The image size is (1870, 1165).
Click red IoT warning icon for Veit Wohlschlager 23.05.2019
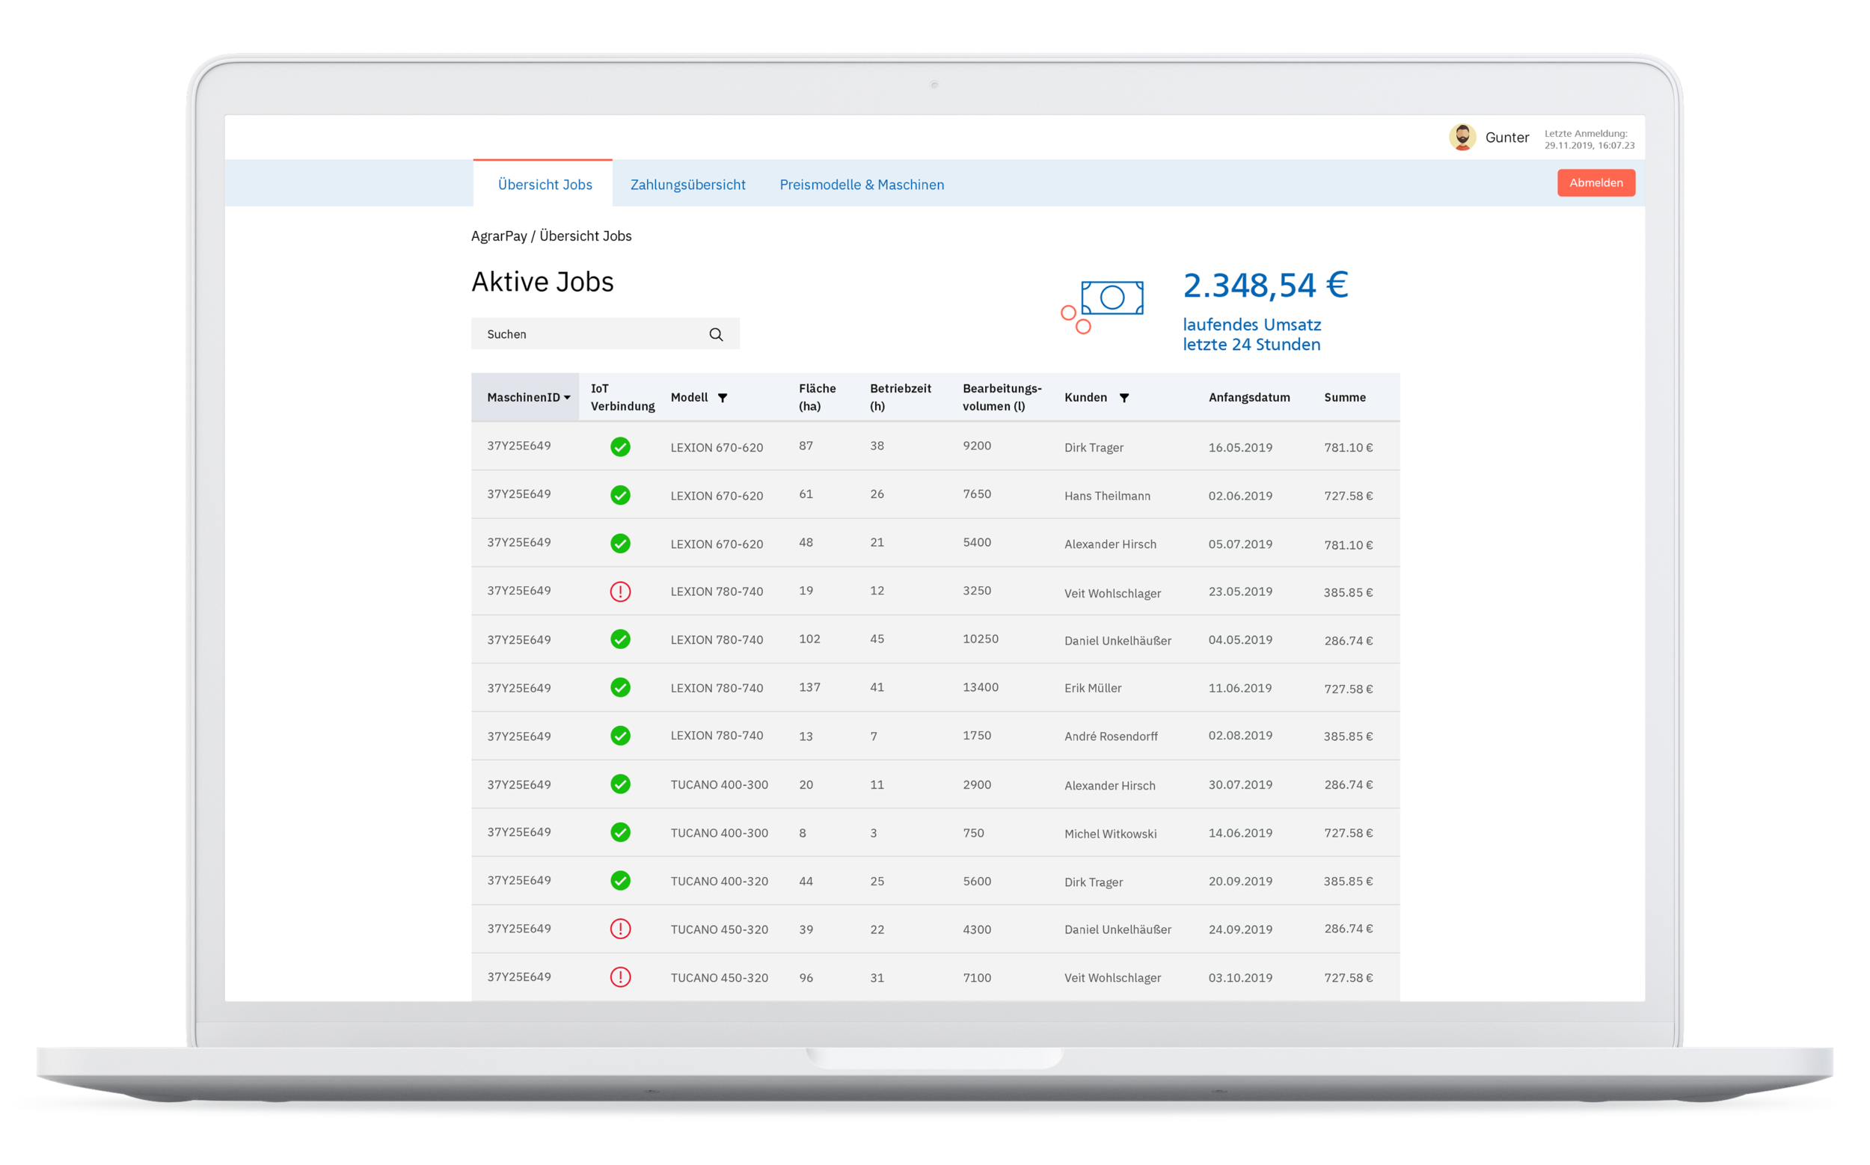pos(620,591)
